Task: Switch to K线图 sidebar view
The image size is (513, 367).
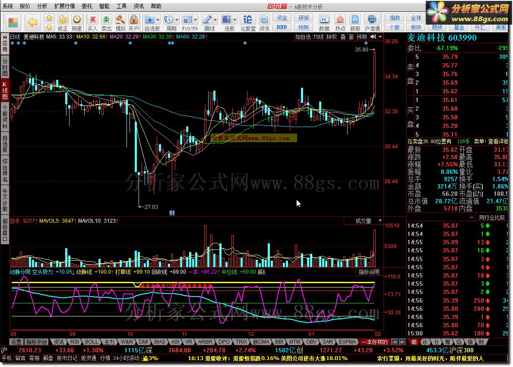Action: coord(5,91)
